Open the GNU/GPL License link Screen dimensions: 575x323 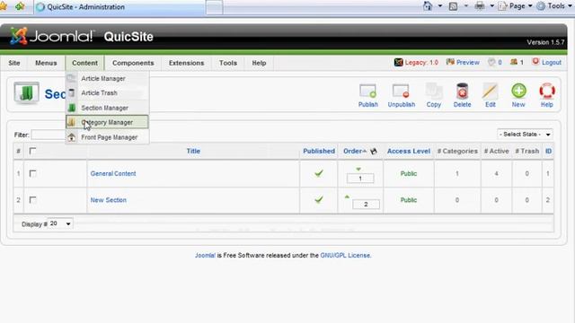[x=345, y=255]
